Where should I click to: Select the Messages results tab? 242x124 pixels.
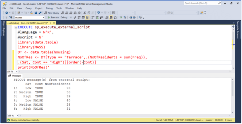coord(16,76)
